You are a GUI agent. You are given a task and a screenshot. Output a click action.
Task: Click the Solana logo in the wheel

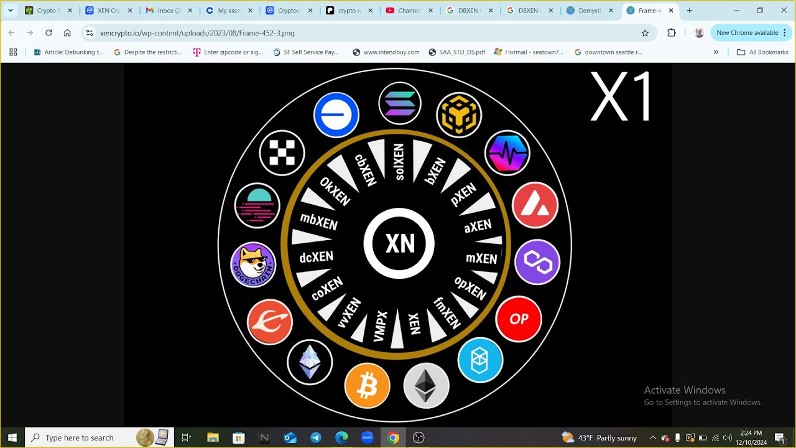[x=400, y=103]
